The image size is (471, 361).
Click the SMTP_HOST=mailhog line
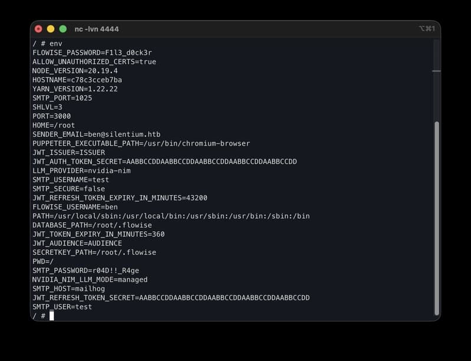(x=69, y=289)
